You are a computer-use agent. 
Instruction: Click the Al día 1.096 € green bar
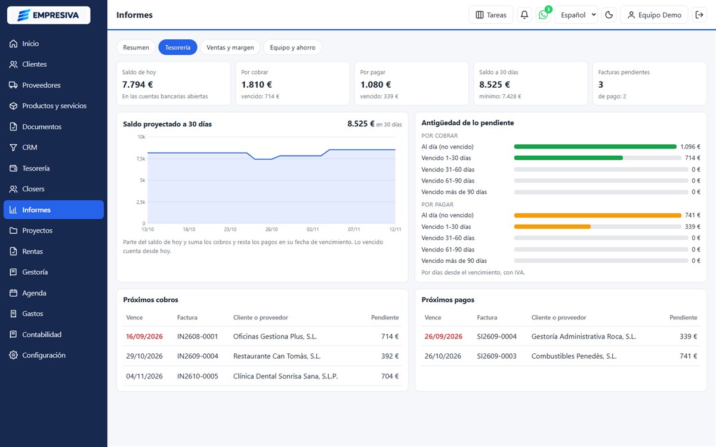[595, 147]
